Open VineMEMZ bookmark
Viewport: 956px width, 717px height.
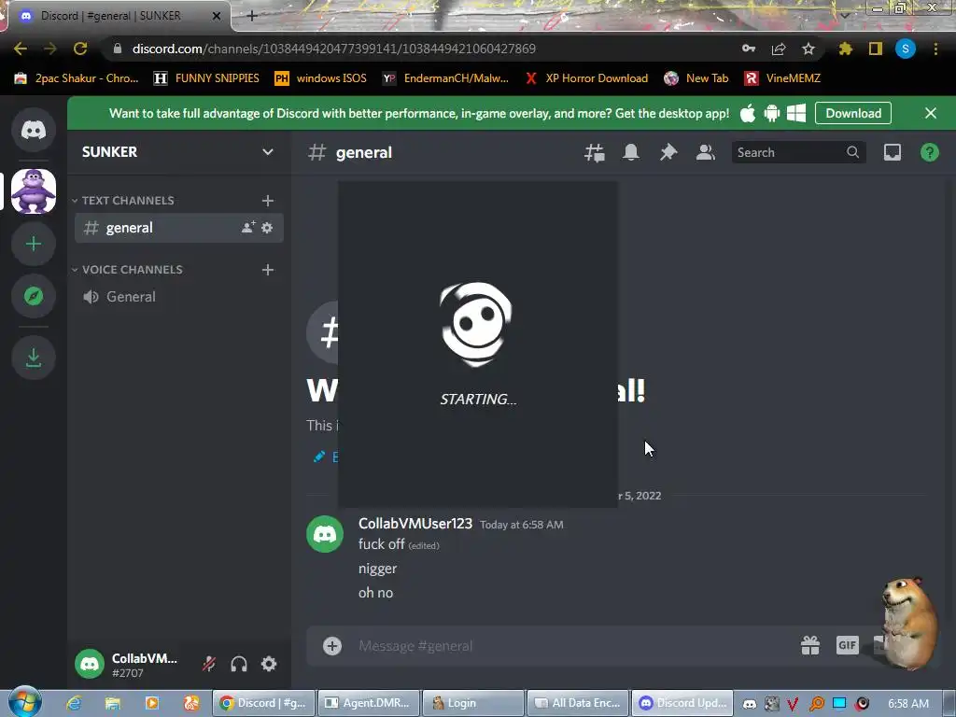tap(783, 78)
